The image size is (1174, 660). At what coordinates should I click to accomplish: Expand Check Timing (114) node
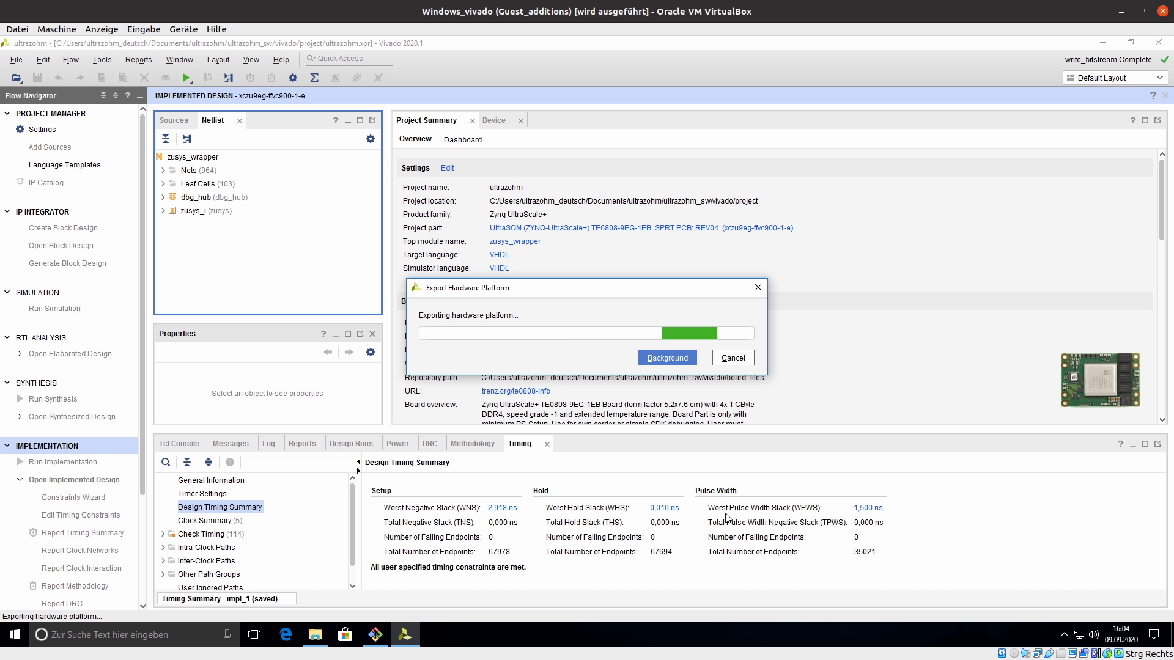click(163, 534)
